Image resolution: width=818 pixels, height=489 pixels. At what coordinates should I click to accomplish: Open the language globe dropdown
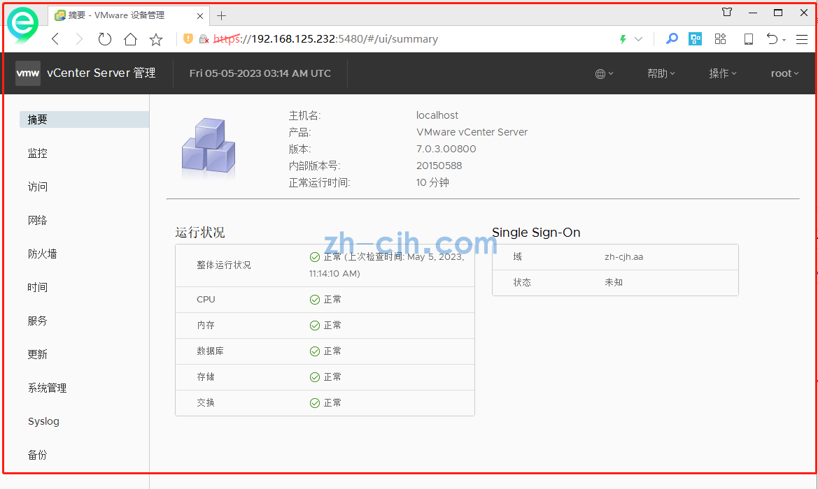[604, 74]
